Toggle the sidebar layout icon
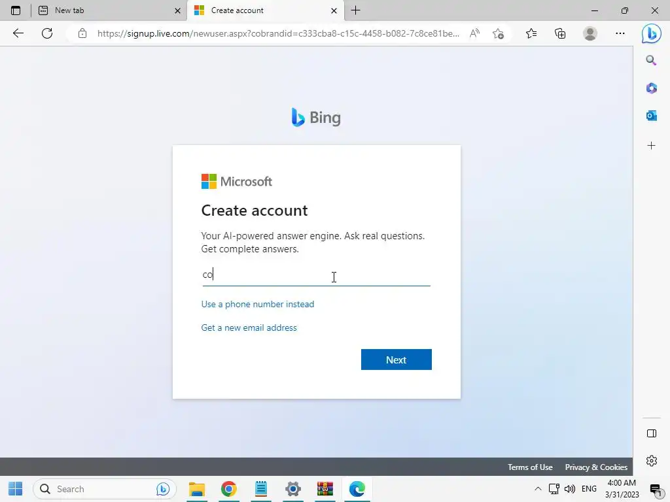 tap(652, 433)
